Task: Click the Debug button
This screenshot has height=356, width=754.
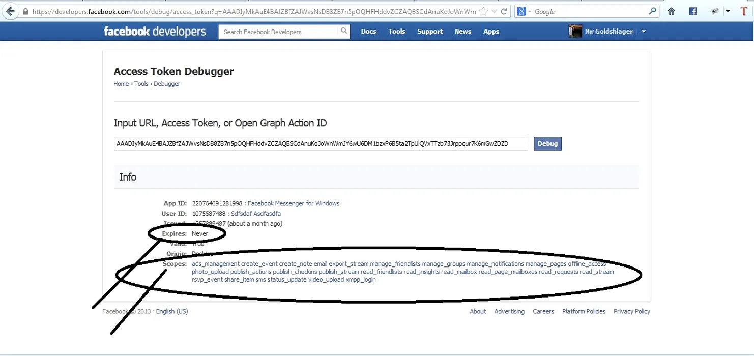Action: pos(547,143)
